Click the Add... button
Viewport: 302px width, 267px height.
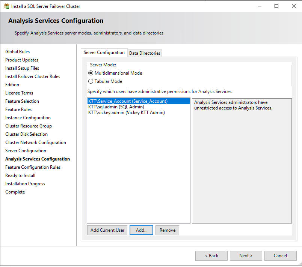pos(141,230)
